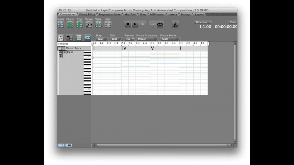Image resolution: width=294 pixels, height=165 pixels.
Task: Switch to the Support tab
Action: click(199, 14)
